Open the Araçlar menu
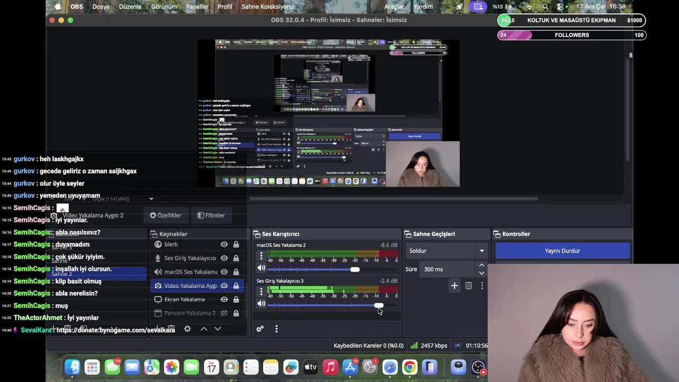679x382 pixels. 394,6
